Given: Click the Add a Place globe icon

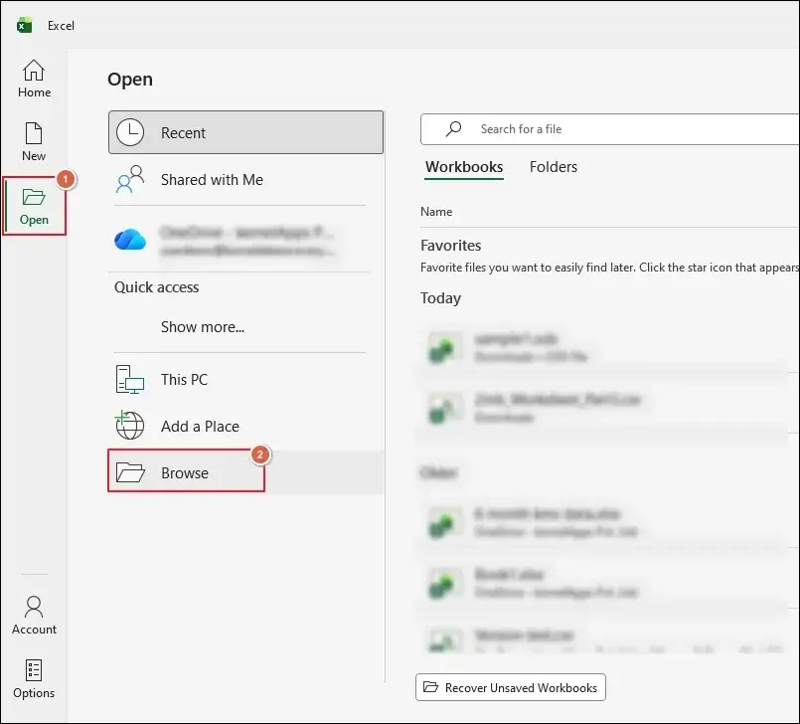Looking at the screenshot, I should [x=129, y=426].
